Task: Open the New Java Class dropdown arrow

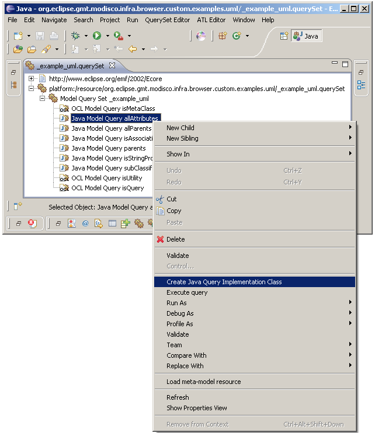Action: click(247, 36)
